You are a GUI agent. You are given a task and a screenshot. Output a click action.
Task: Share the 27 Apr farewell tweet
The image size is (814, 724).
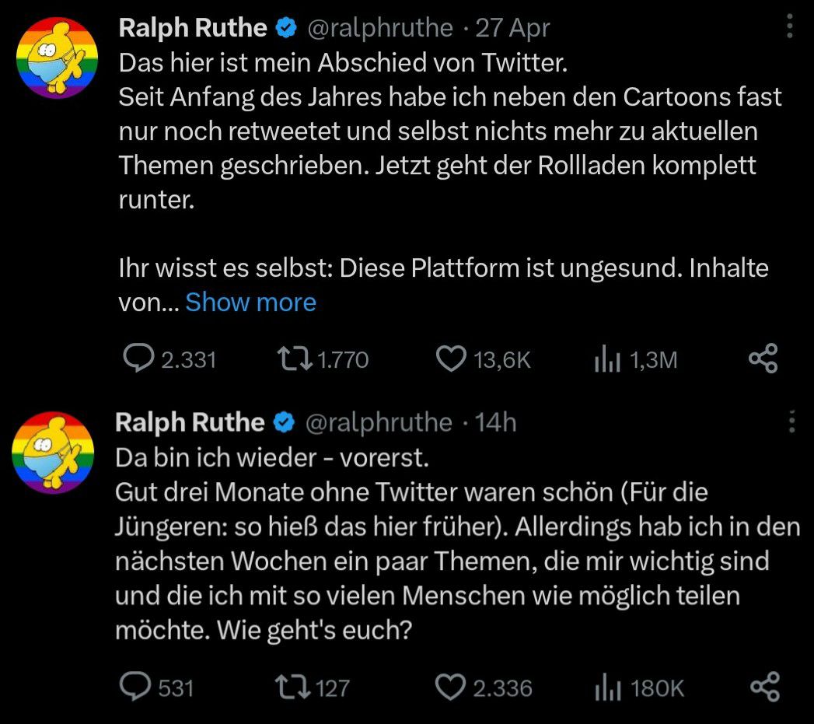click(763, 359)
